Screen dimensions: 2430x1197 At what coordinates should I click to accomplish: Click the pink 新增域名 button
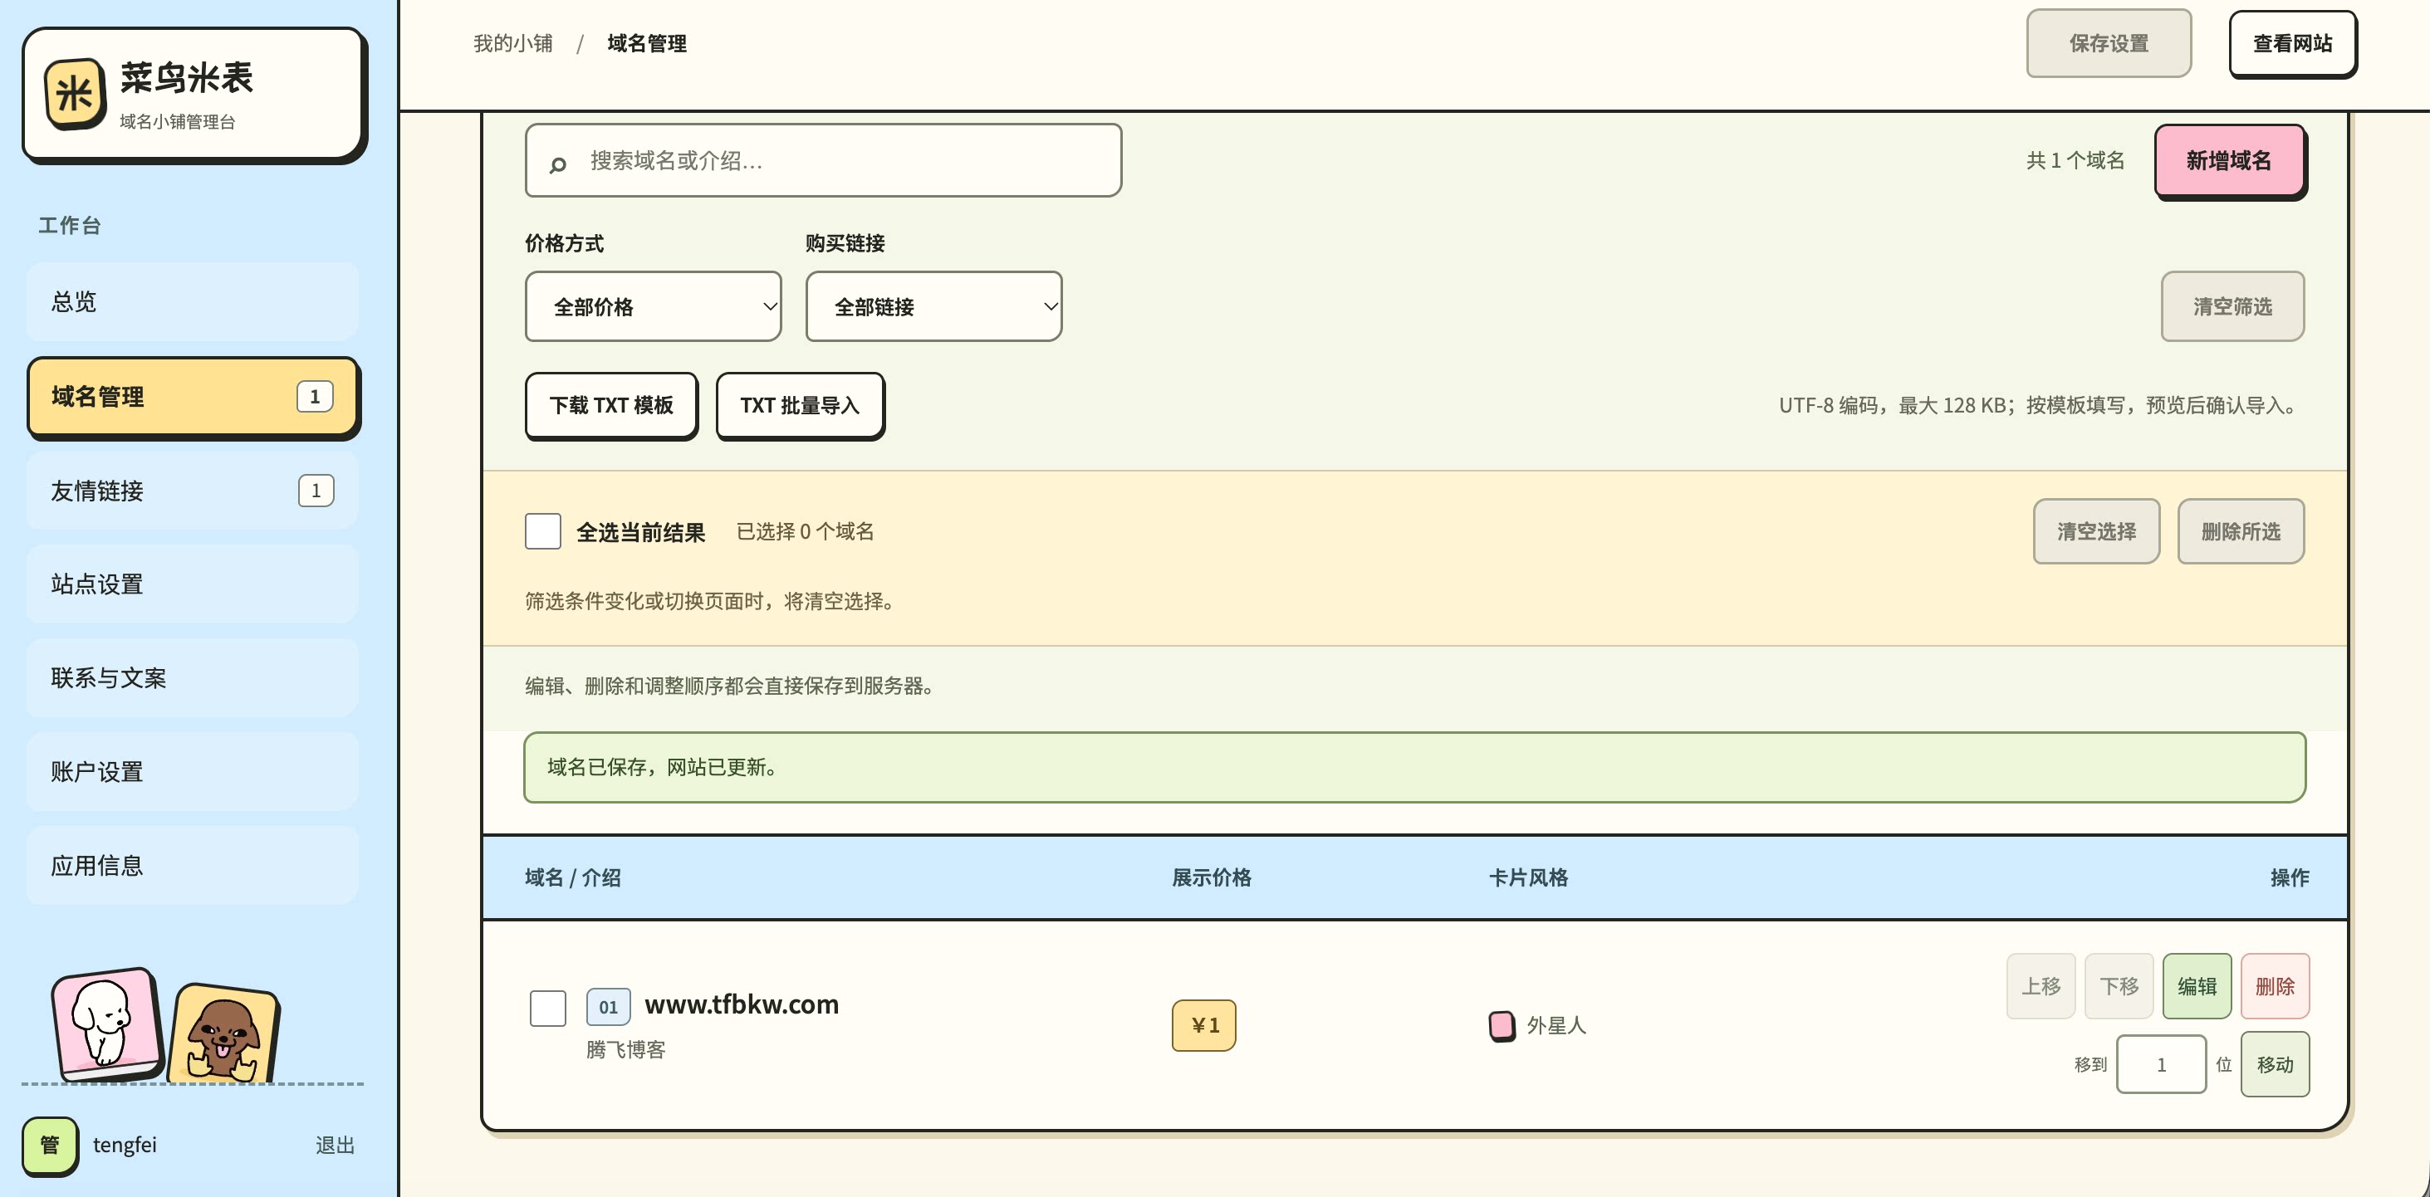tap(2229, 160)
